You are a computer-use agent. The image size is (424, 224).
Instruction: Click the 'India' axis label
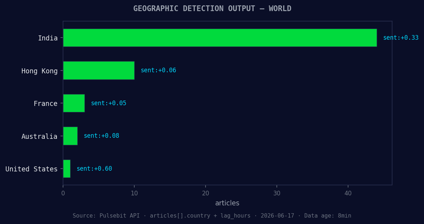tap(48, 38)
